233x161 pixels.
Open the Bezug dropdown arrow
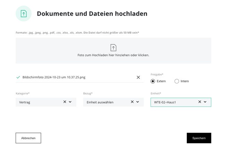(x=138, y=102)
